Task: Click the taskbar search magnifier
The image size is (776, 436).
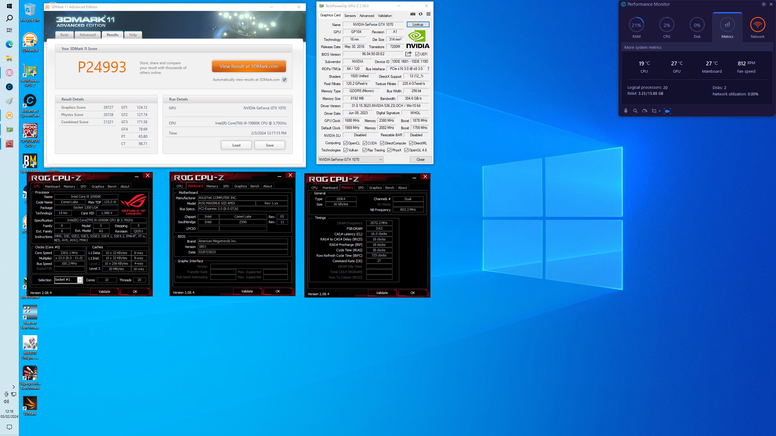Action: (x=9, y=18)
